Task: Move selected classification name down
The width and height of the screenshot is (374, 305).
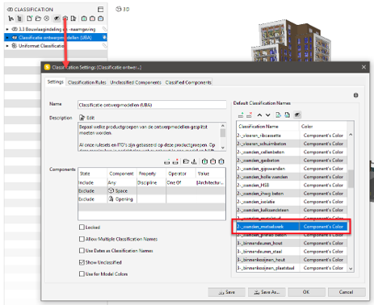Action: (268, 115)
